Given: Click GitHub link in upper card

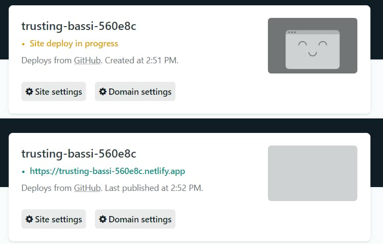Looking at the screenshot, I should [x=87, y=60].
